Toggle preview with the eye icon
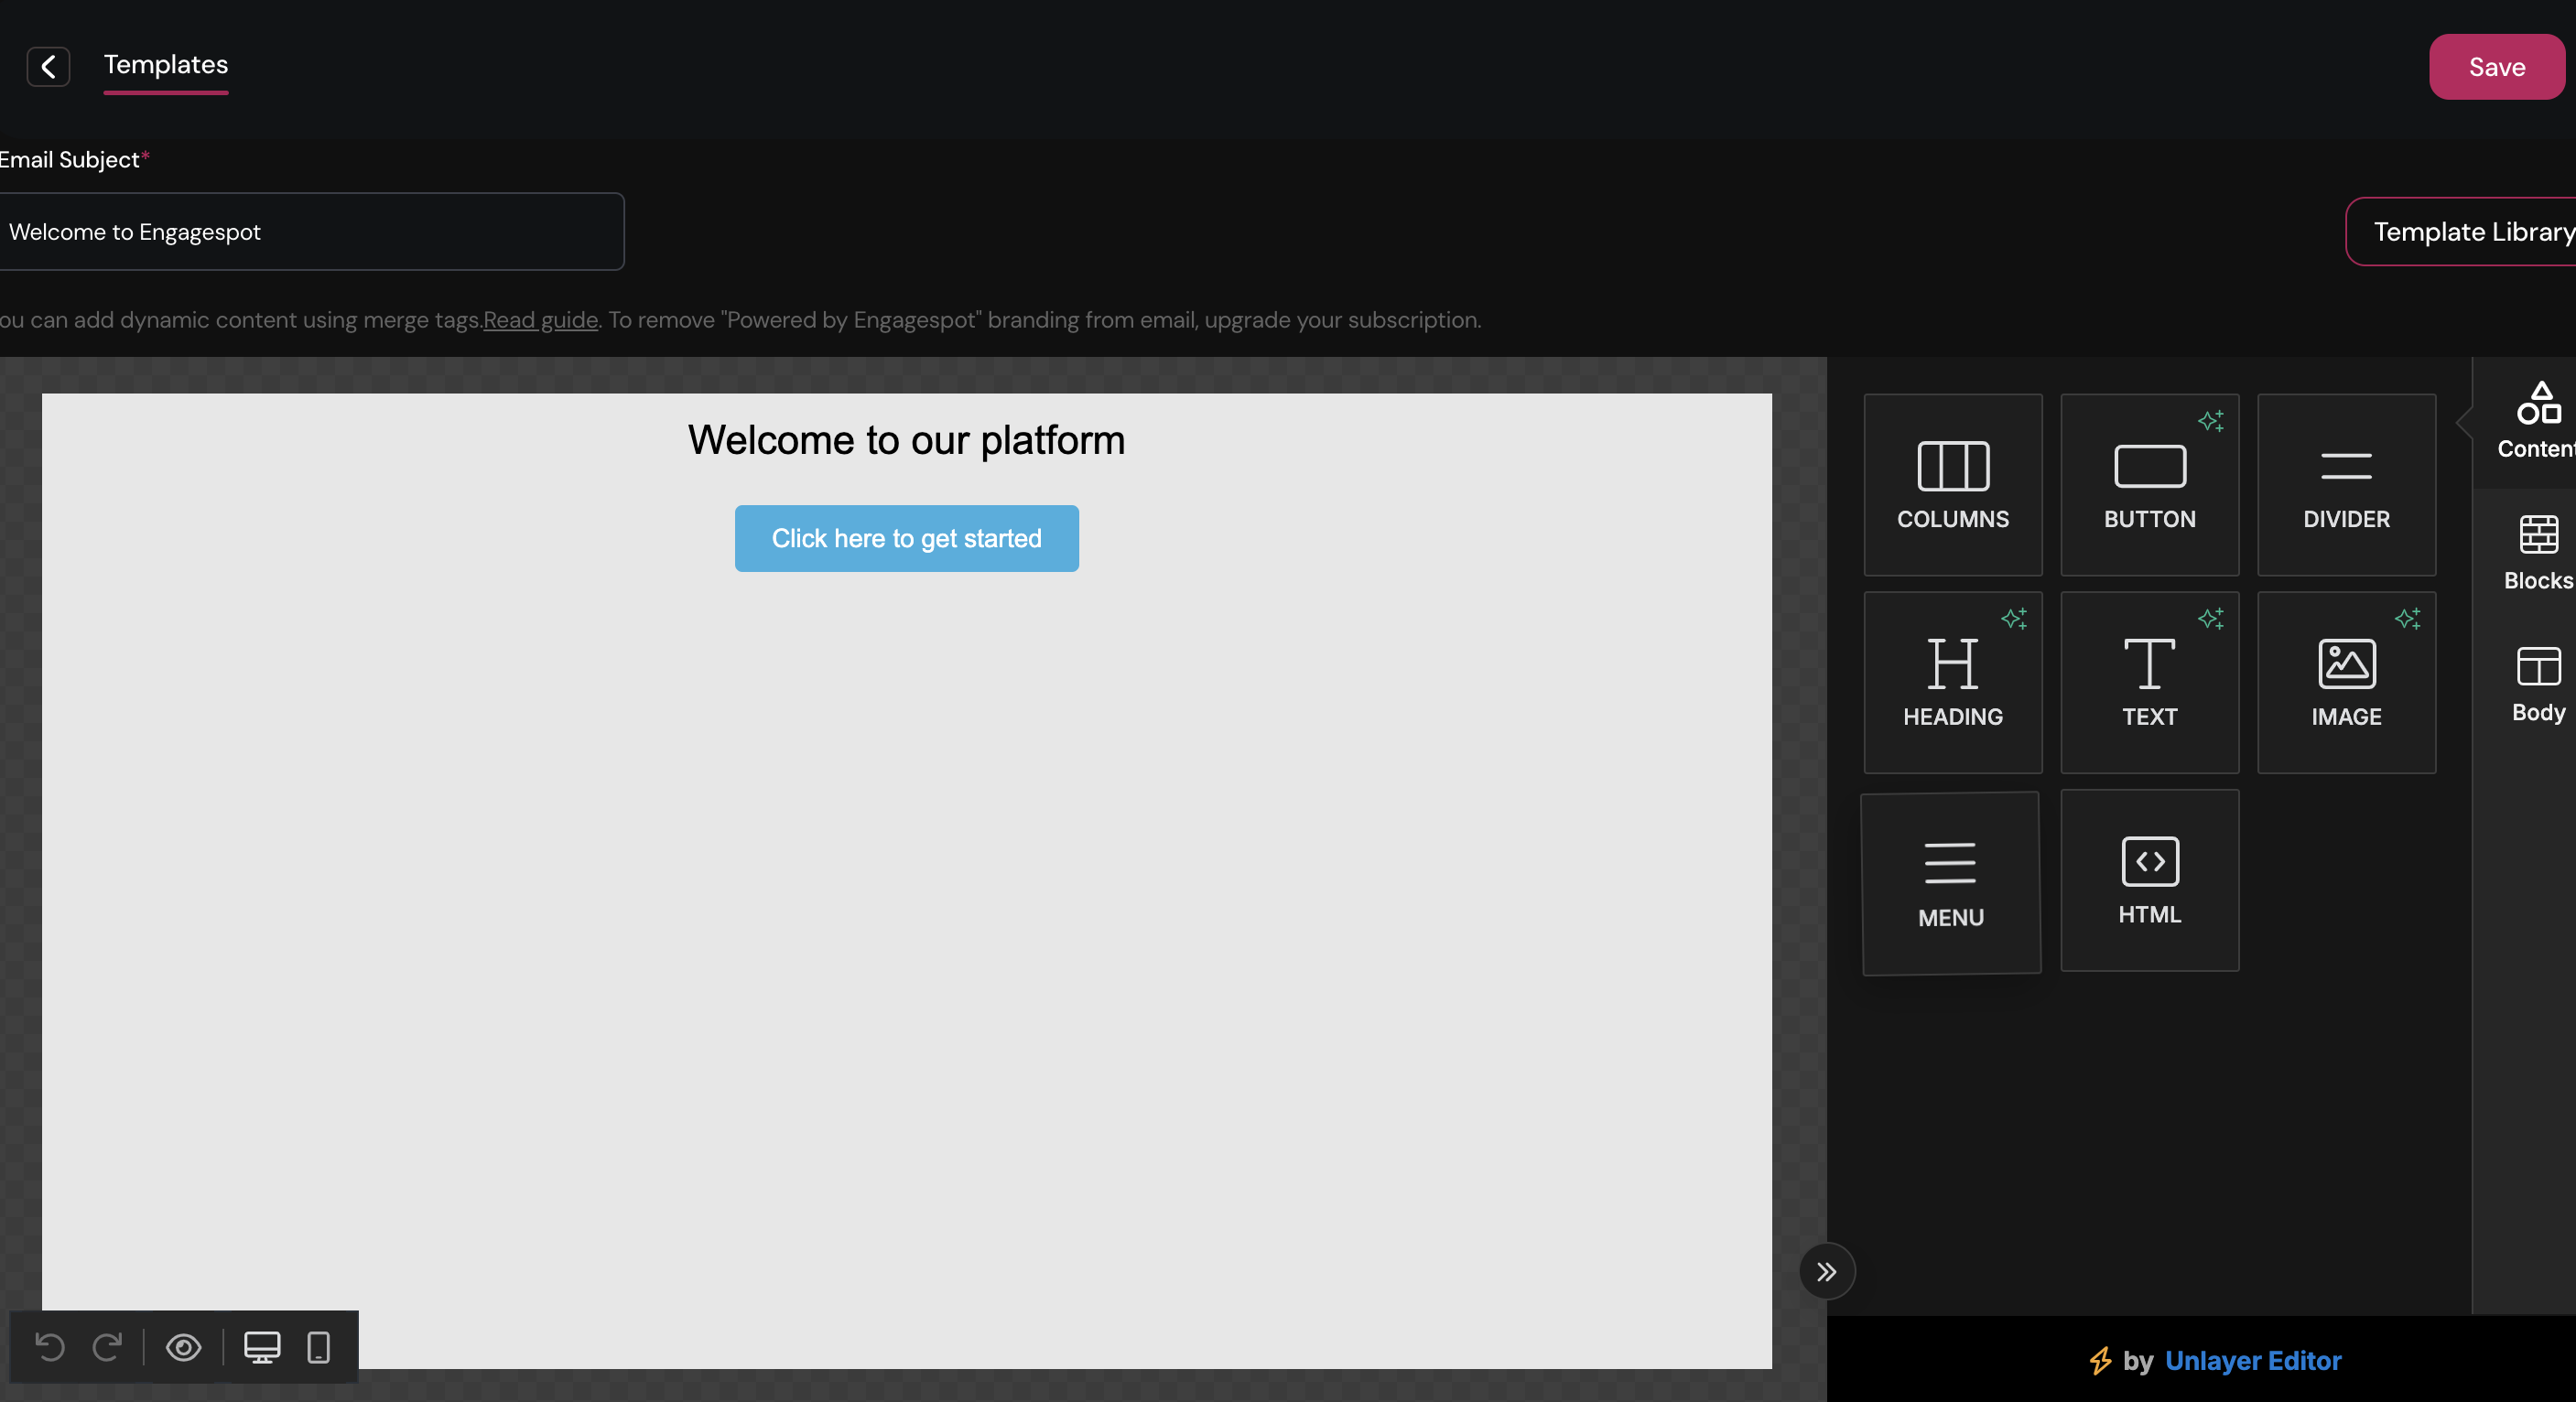Viewport: 2576px width, 1402px height. coord(183,1348)
